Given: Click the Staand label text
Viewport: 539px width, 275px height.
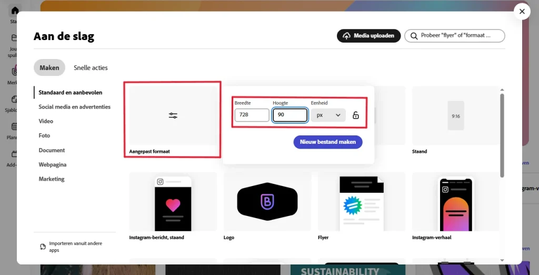Looking at the screenshot, I should (420, 151).
